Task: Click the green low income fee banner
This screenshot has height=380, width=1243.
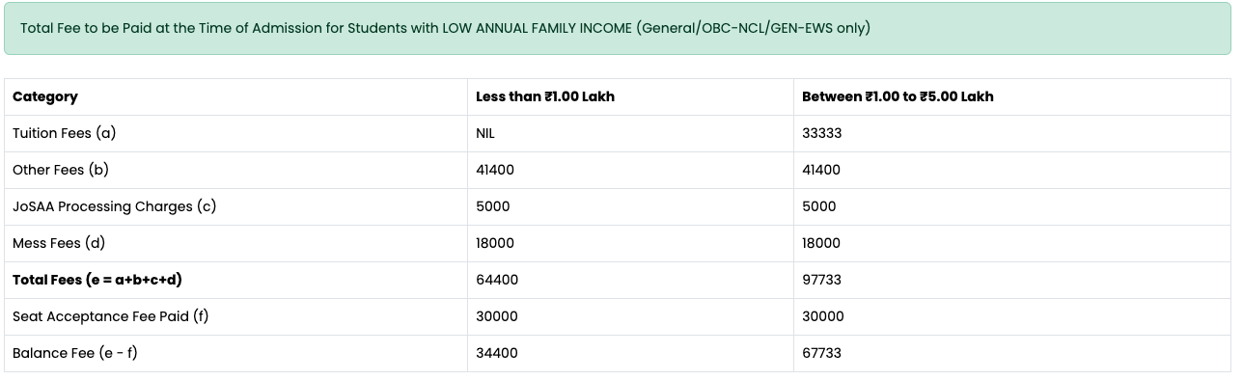Action: point(618,28)
